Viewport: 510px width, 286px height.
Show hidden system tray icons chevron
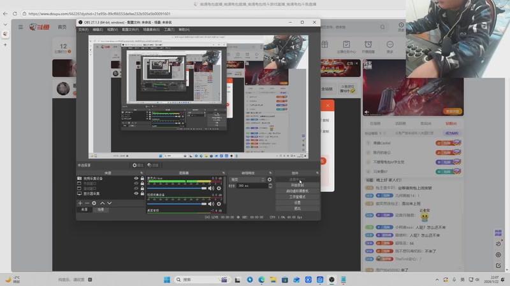437,280
